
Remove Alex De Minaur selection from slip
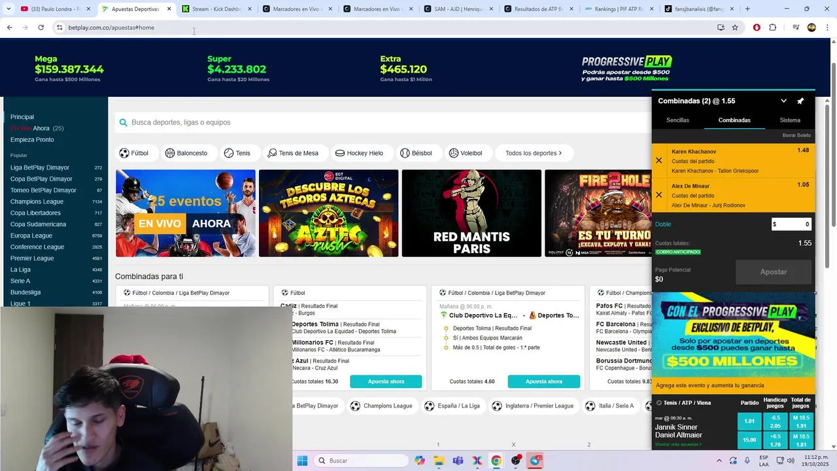[x=658, y=195]
